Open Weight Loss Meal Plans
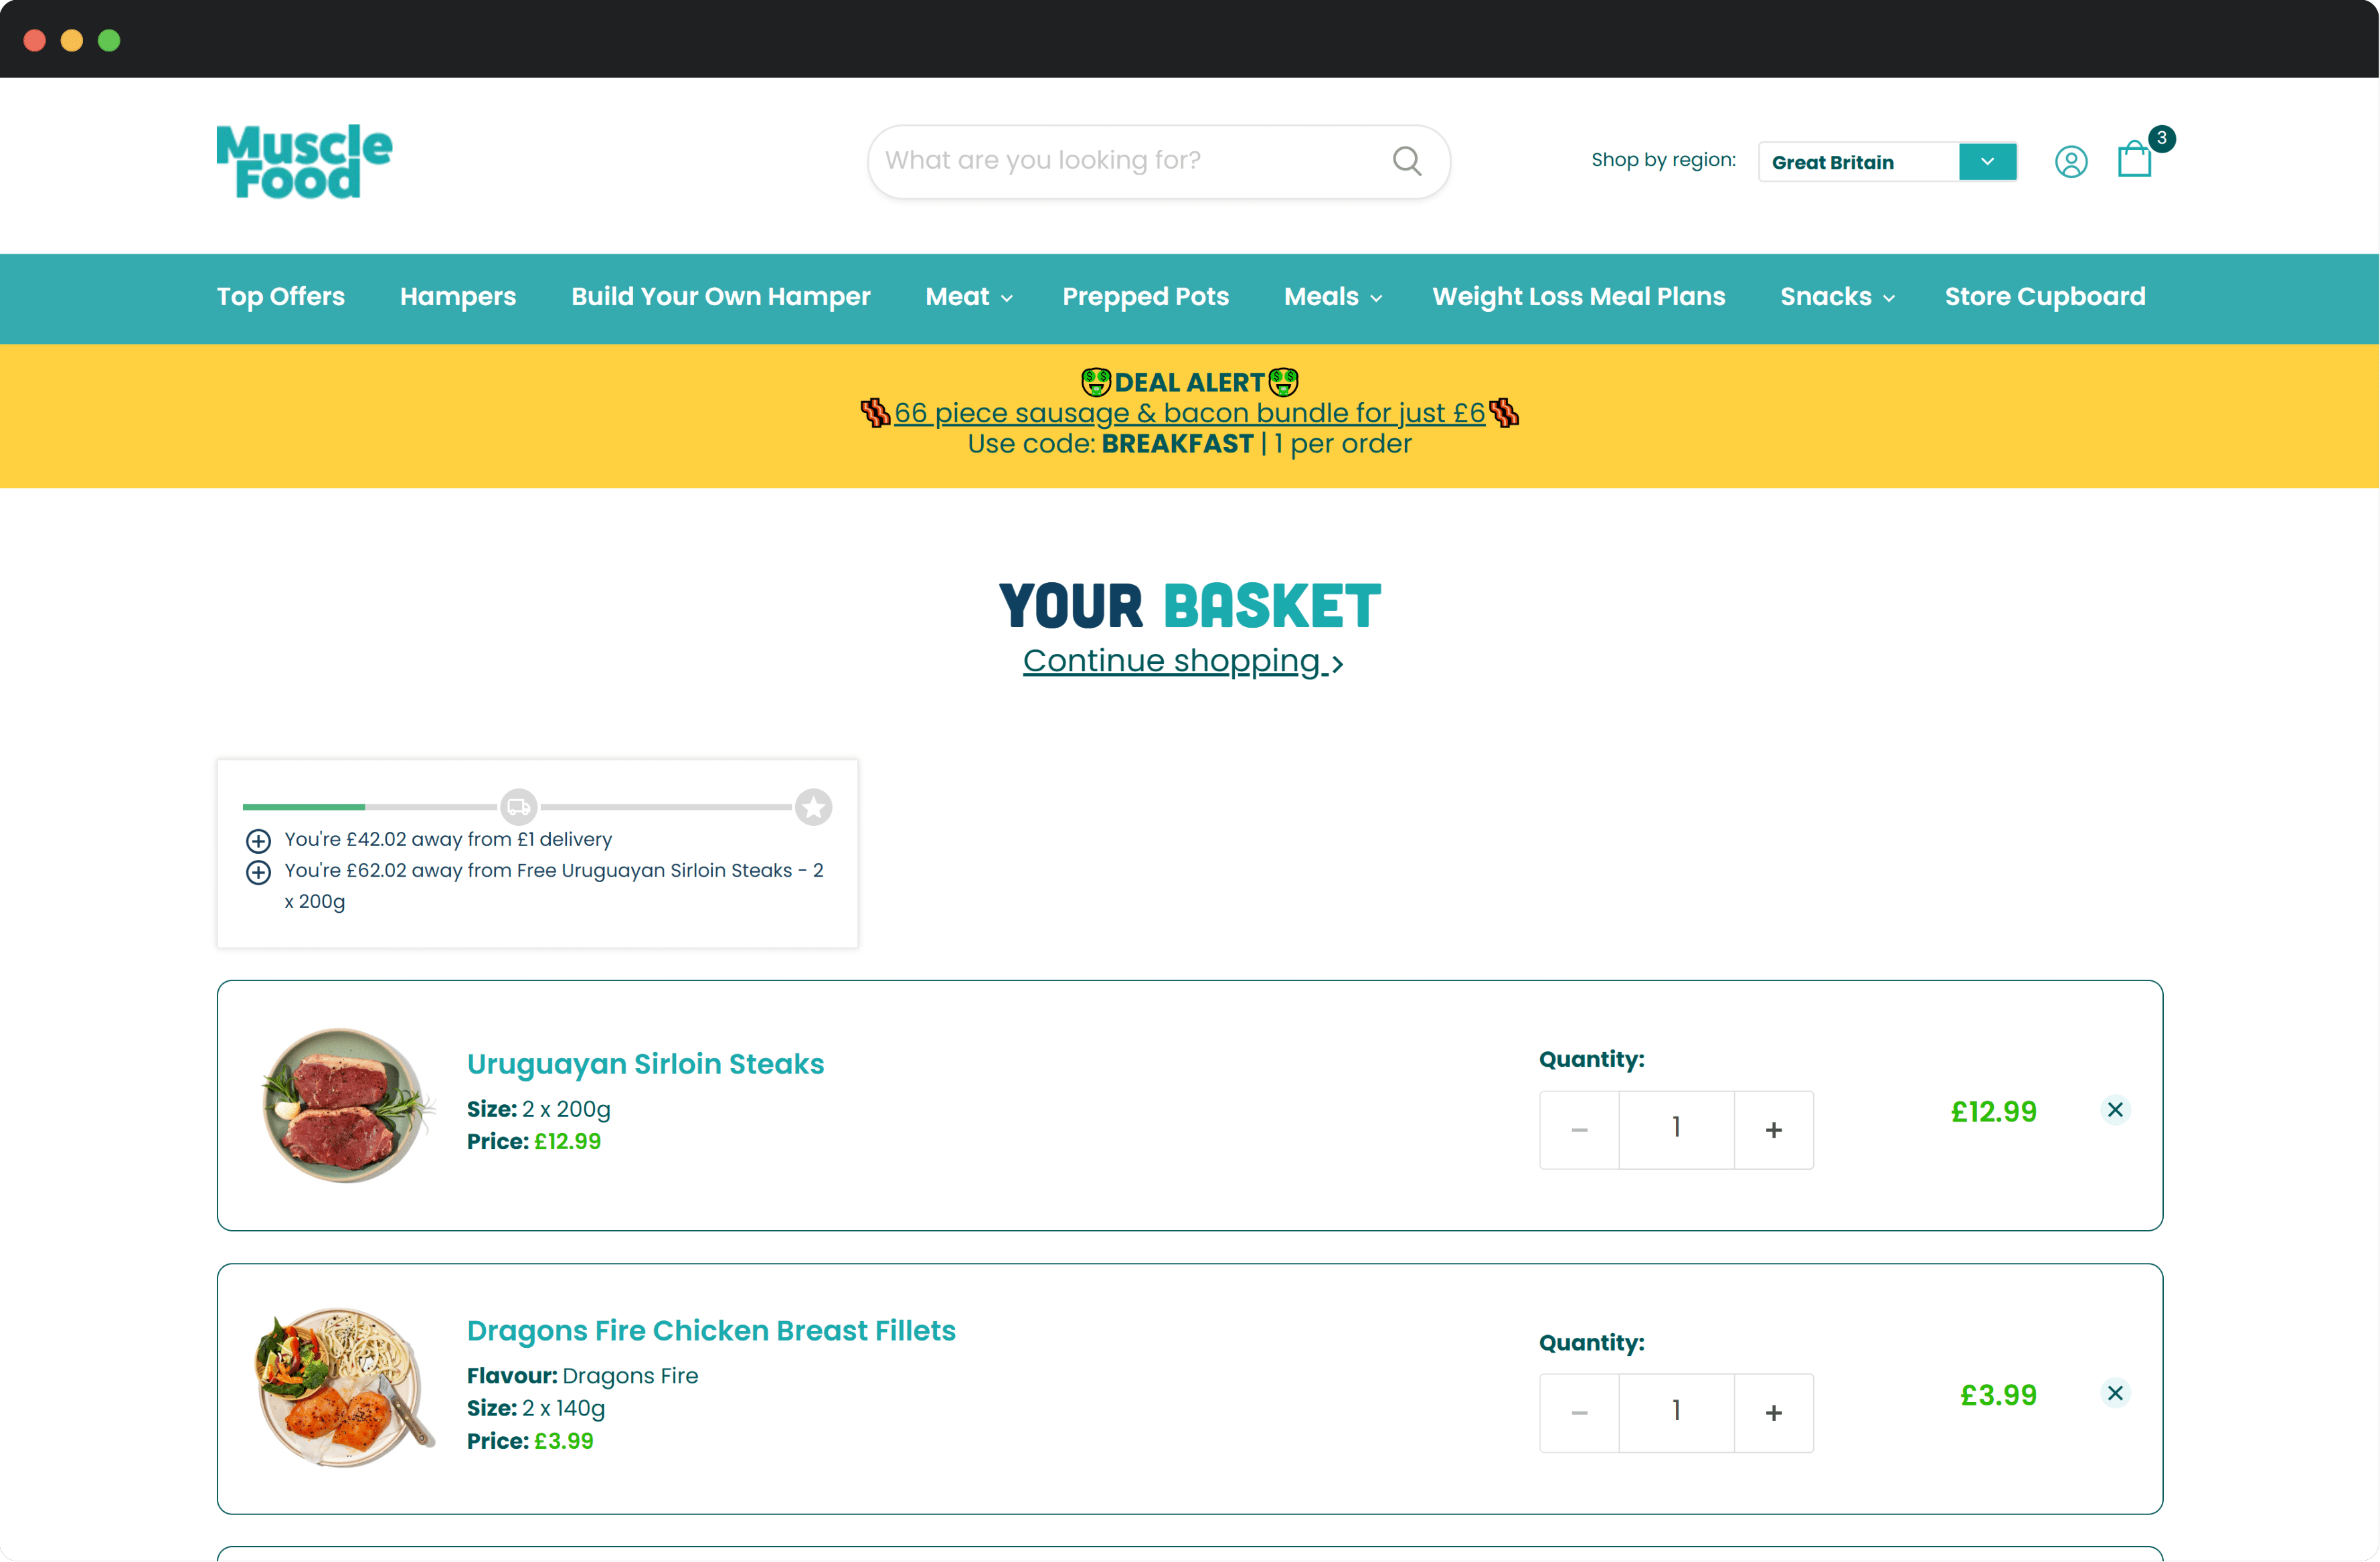Viewport: 2380px width, 1562px height. tap(1579, 297)
